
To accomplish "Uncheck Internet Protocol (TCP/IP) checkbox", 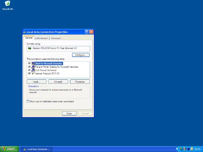I will [29, 73].
